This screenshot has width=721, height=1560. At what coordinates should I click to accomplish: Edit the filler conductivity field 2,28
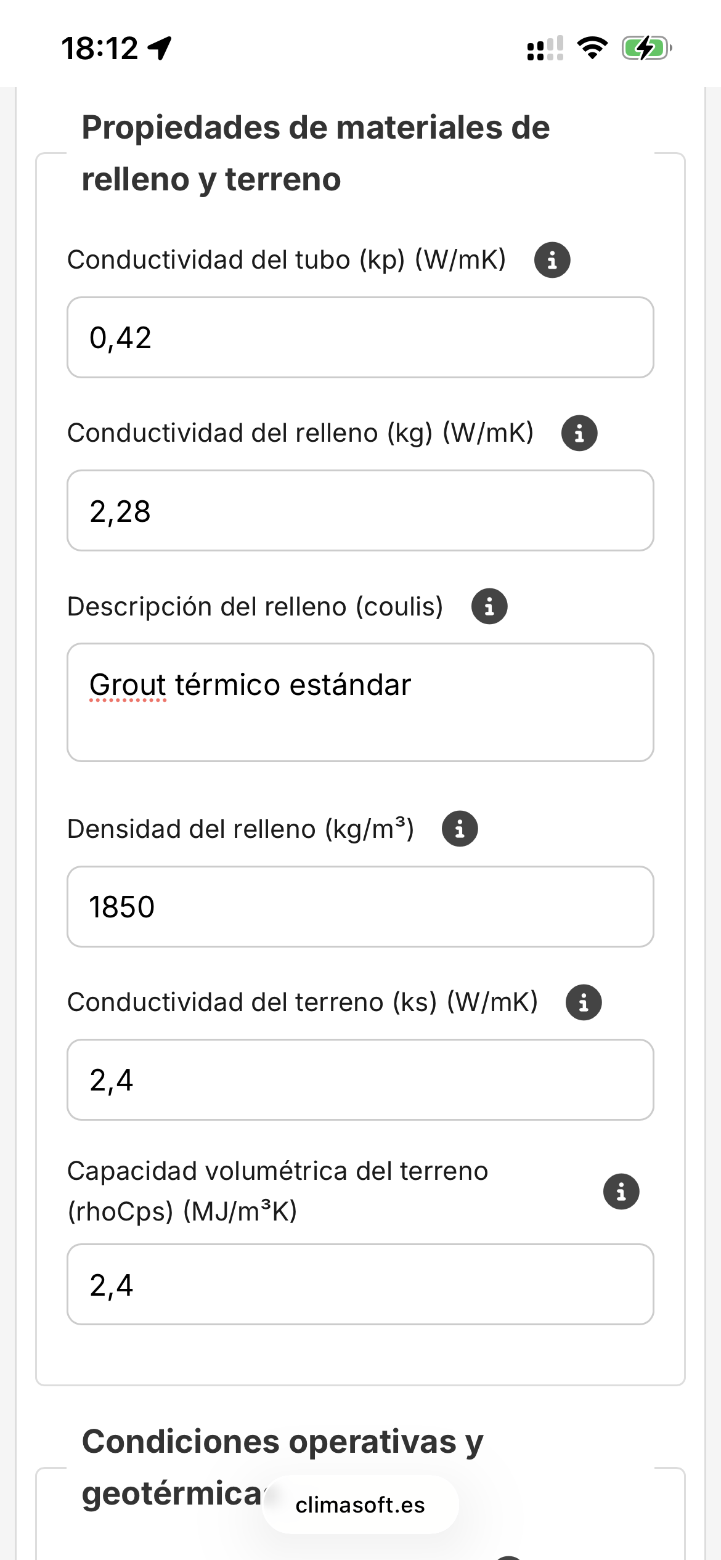pos(360,511)
